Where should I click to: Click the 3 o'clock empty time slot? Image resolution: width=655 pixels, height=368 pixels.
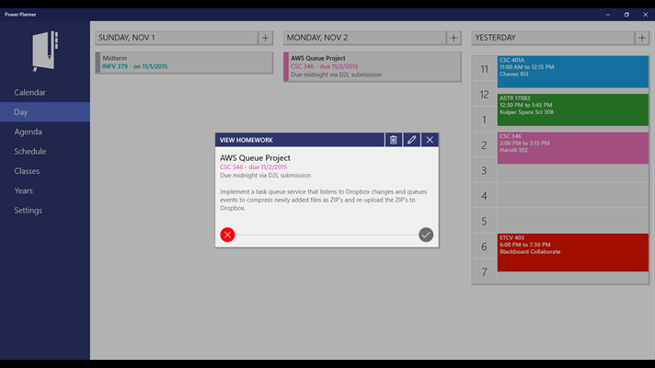pyautogui.click(x=573, y=173)
